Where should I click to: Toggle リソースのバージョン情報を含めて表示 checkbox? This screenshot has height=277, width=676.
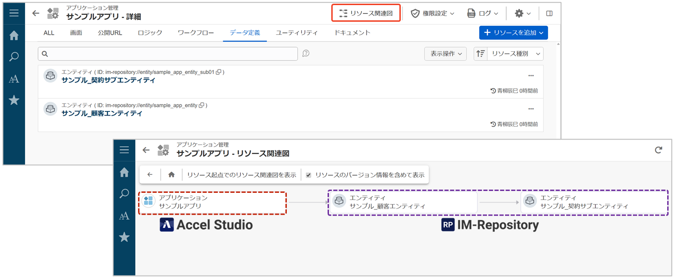tap(309, 175)
